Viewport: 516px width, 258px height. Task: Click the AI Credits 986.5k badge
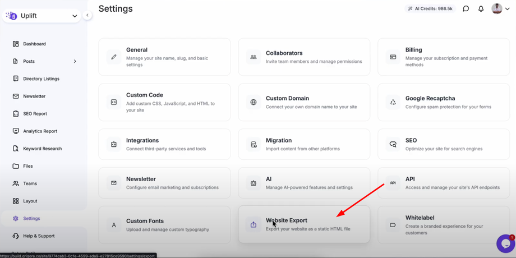coord(430,9)
